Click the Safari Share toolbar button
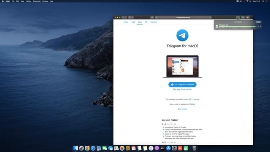 tap(243, 17)
